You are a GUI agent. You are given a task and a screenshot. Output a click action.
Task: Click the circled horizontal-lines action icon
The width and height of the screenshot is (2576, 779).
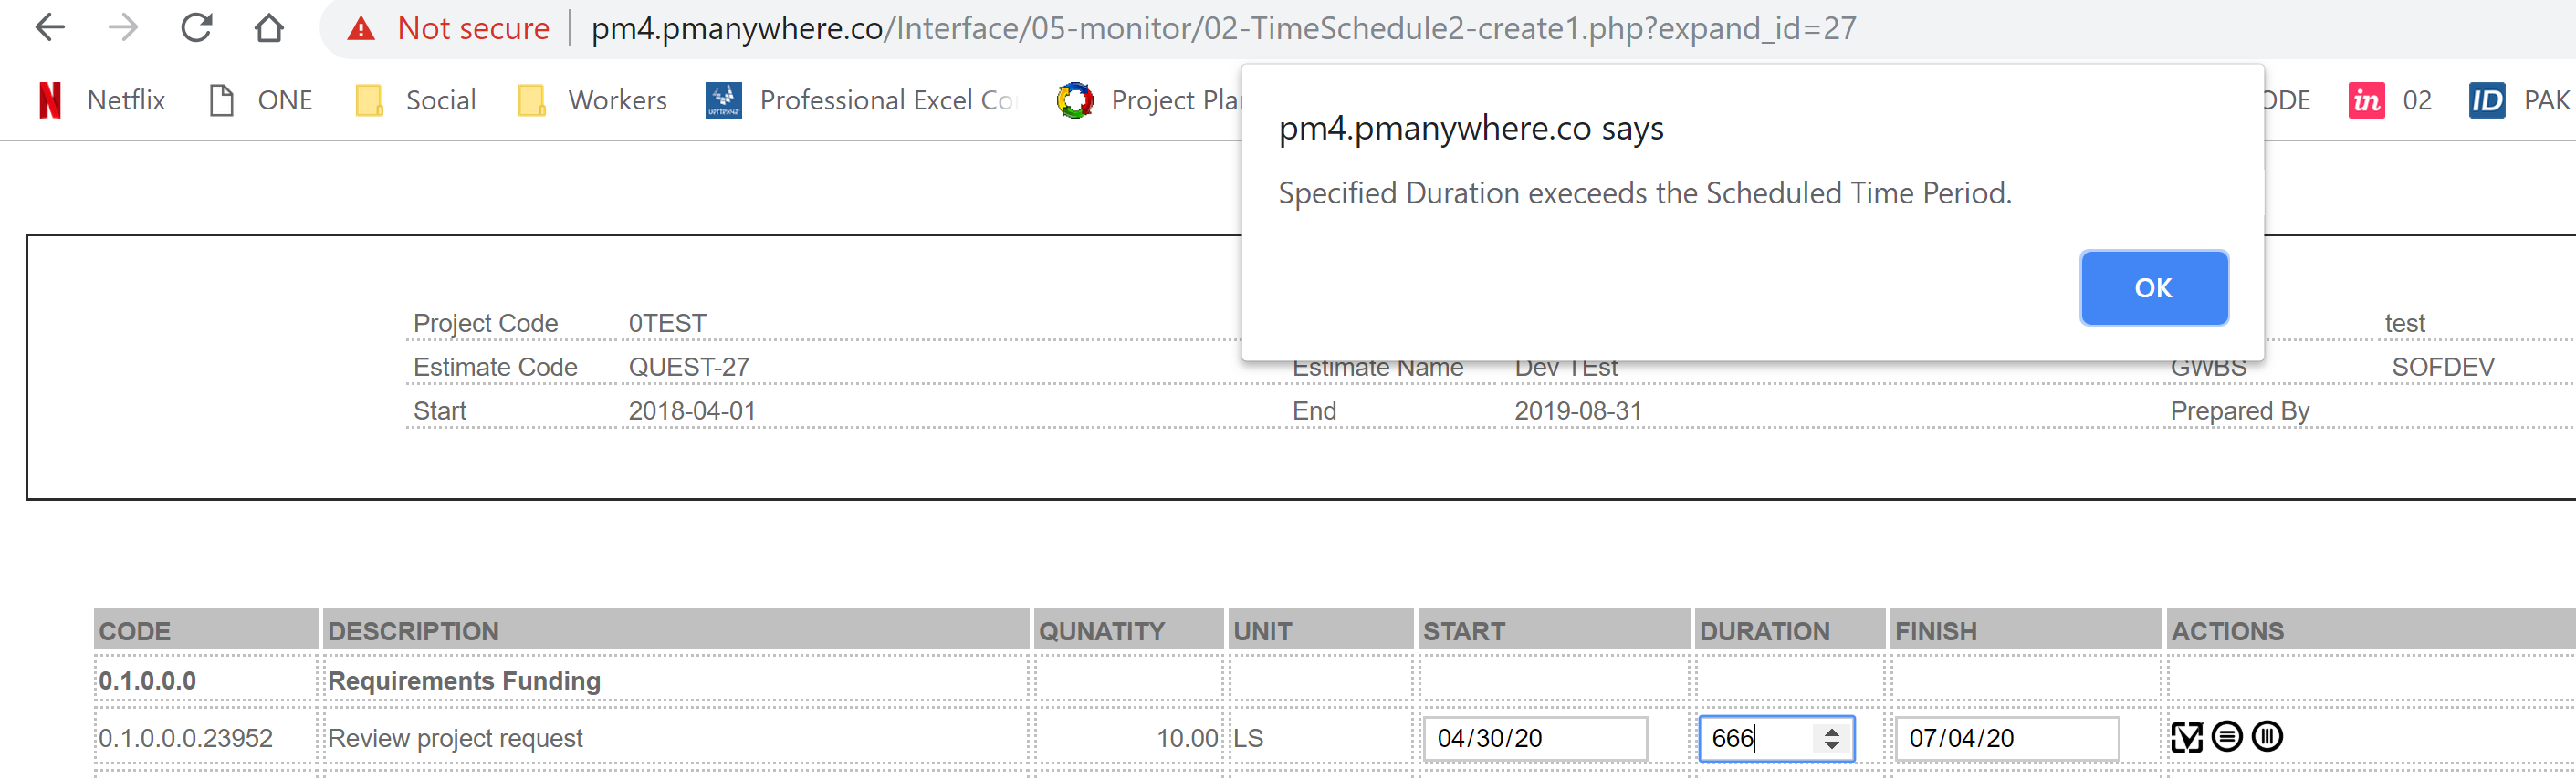point(2227,737)
